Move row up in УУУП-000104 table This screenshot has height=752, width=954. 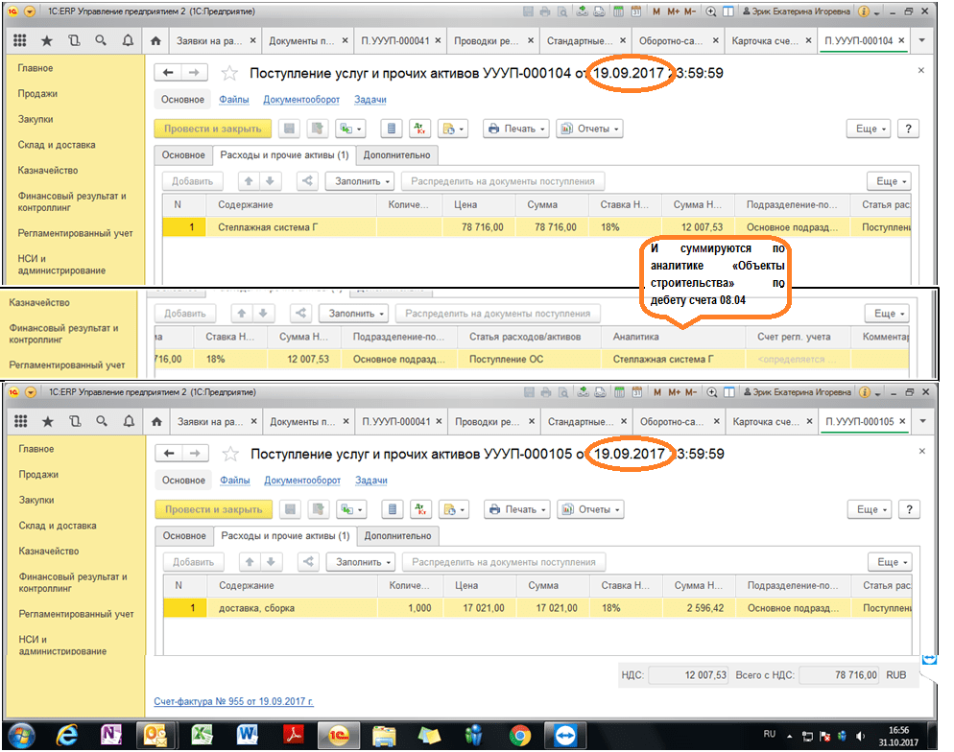point(249,180)
